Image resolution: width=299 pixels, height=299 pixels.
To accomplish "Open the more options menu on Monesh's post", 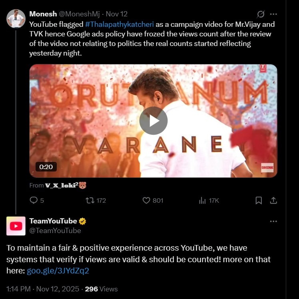I will click(x=273, y=14).
